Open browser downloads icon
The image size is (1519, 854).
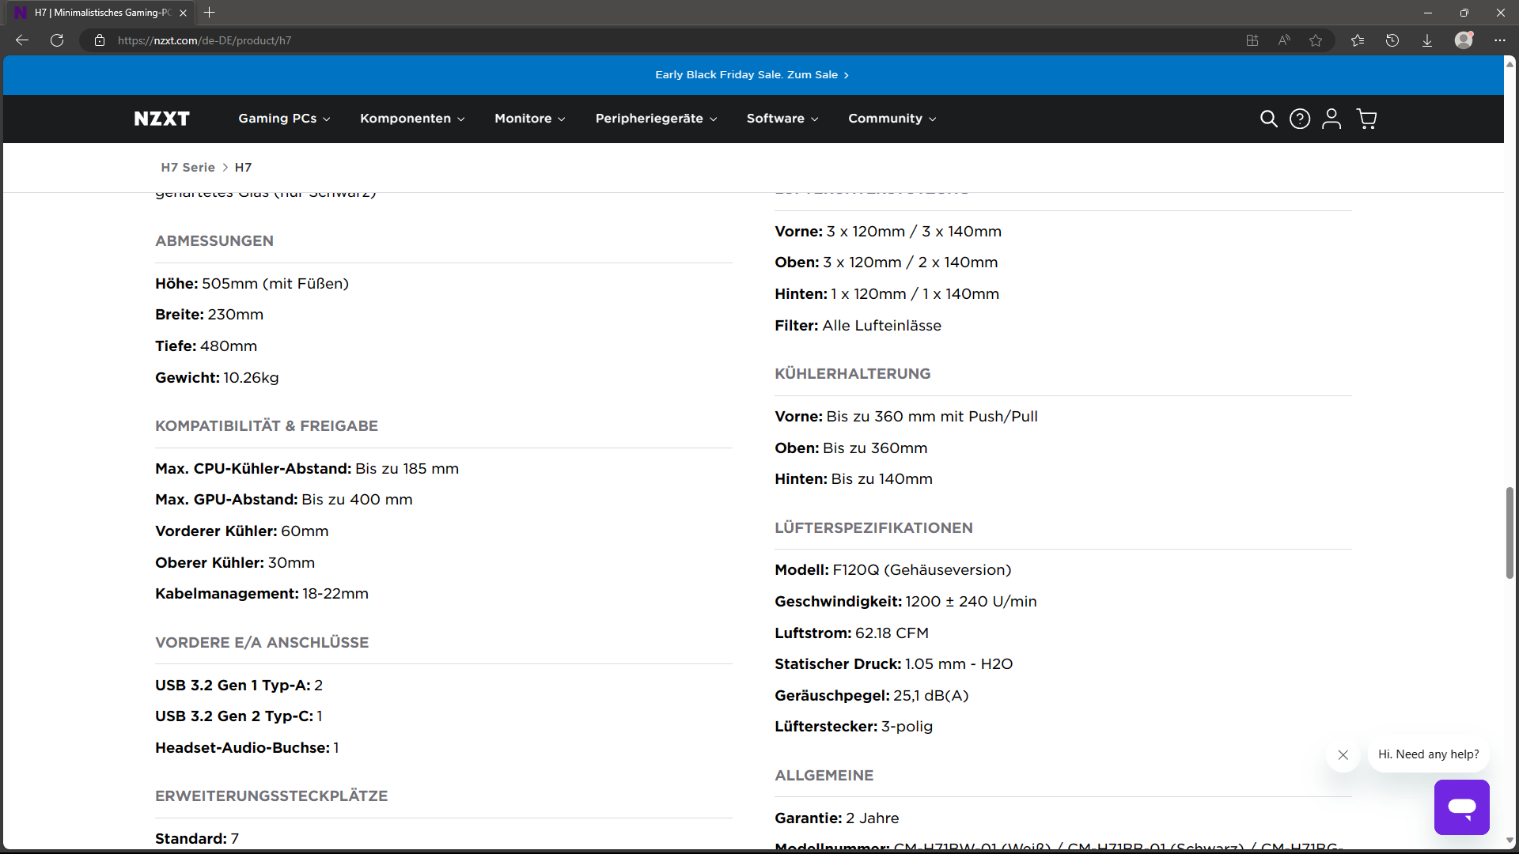[1427, 40]
